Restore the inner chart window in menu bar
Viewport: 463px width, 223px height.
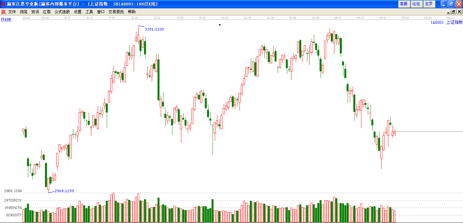pyautogui.click(x=454, y=12)
